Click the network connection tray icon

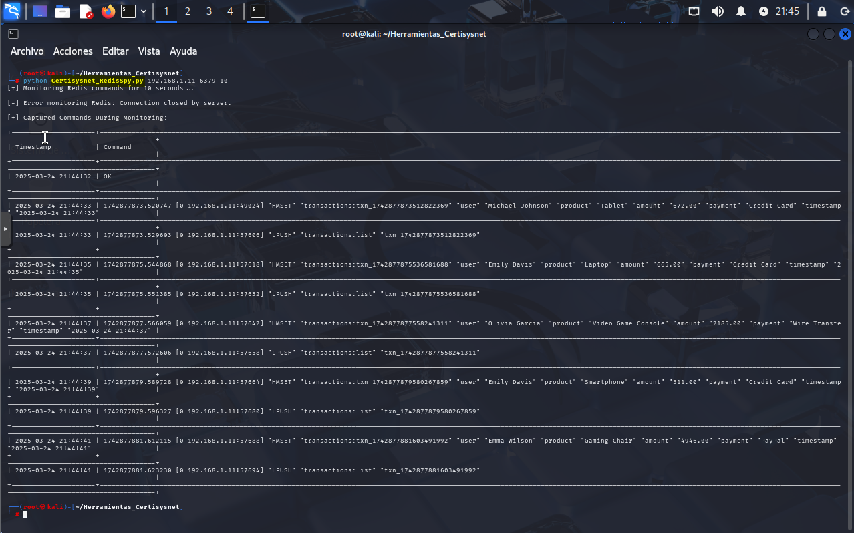click(x=694, y=11)
